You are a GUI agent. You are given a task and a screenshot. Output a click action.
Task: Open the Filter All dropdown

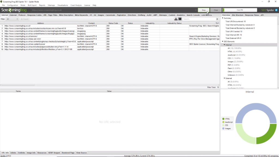pyautogui.click(x=12, y=19)
